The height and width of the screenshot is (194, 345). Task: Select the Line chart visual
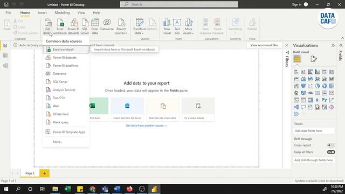point(296,79)
